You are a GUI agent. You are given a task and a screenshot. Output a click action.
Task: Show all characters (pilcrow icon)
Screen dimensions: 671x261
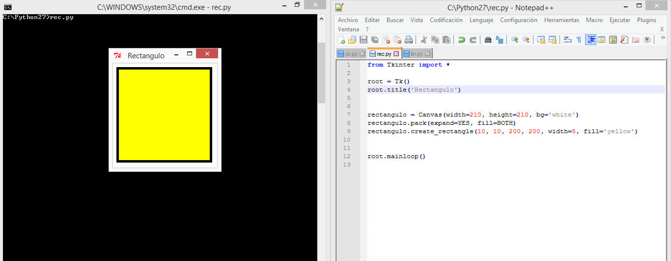point(579,40)
